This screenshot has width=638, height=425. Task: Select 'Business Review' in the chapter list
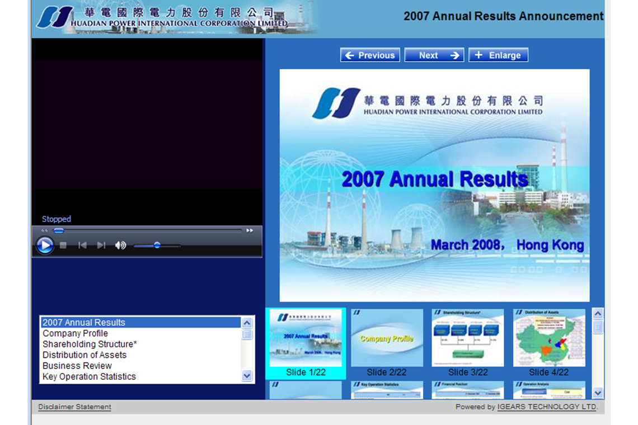pos(141,366)
